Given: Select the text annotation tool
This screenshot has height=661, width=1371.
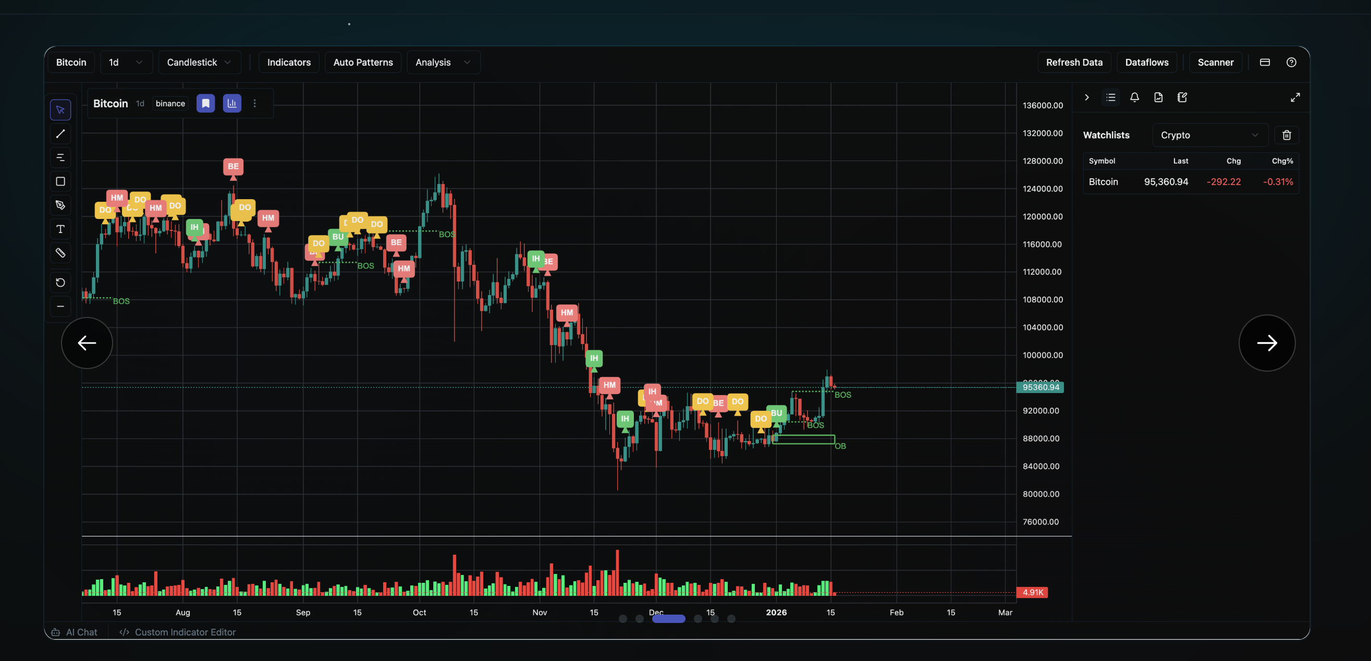Looking at the screenshot, I should click(x=60, y=229).
